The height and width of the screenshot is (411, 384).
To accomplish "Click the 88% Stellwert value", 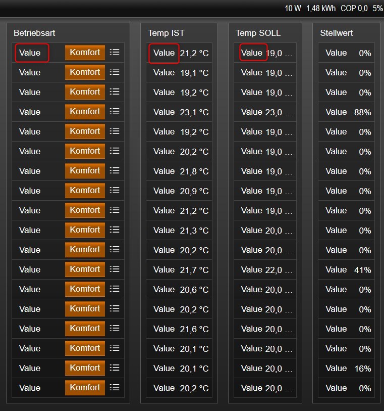I will pyautogui.click(x=362, y=112).
